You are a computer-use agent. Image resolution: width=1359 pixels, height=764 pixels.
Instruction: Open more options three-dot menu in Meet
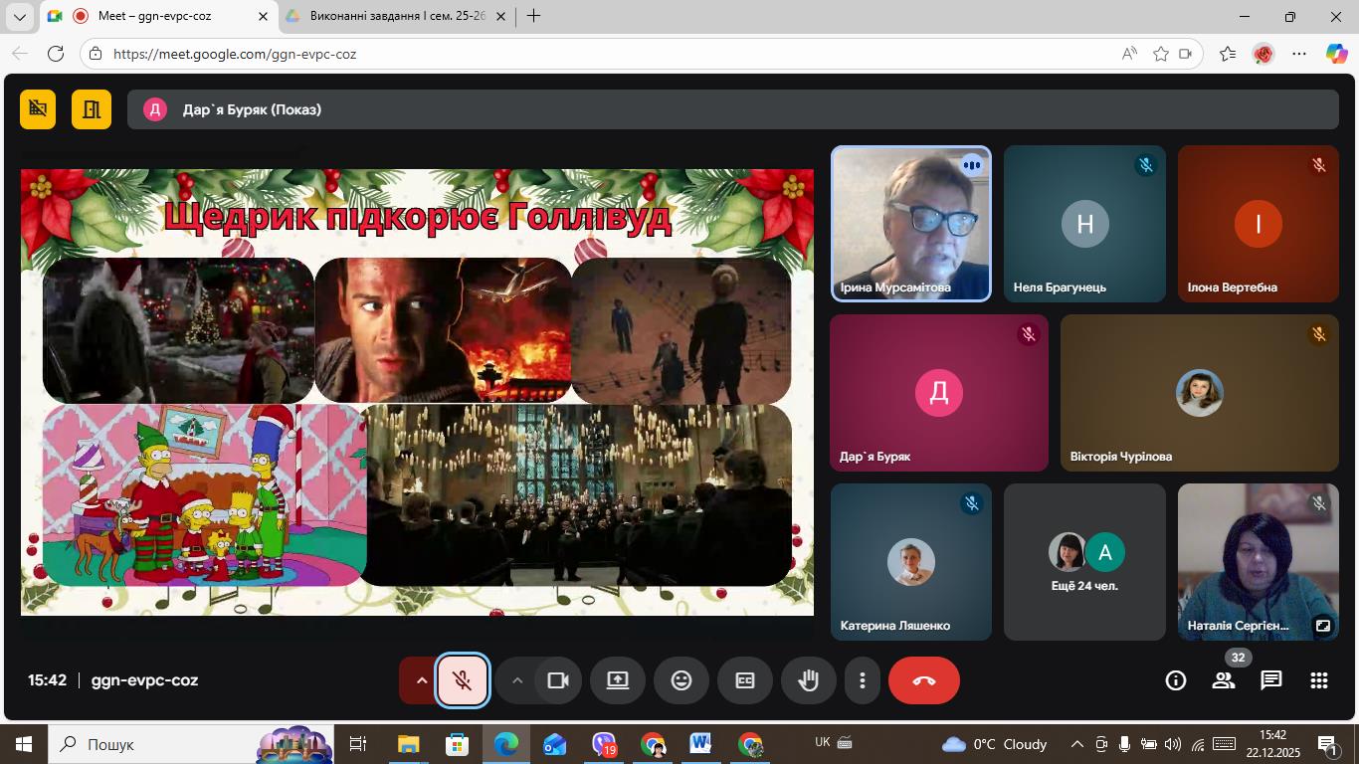tap(863, 680)
